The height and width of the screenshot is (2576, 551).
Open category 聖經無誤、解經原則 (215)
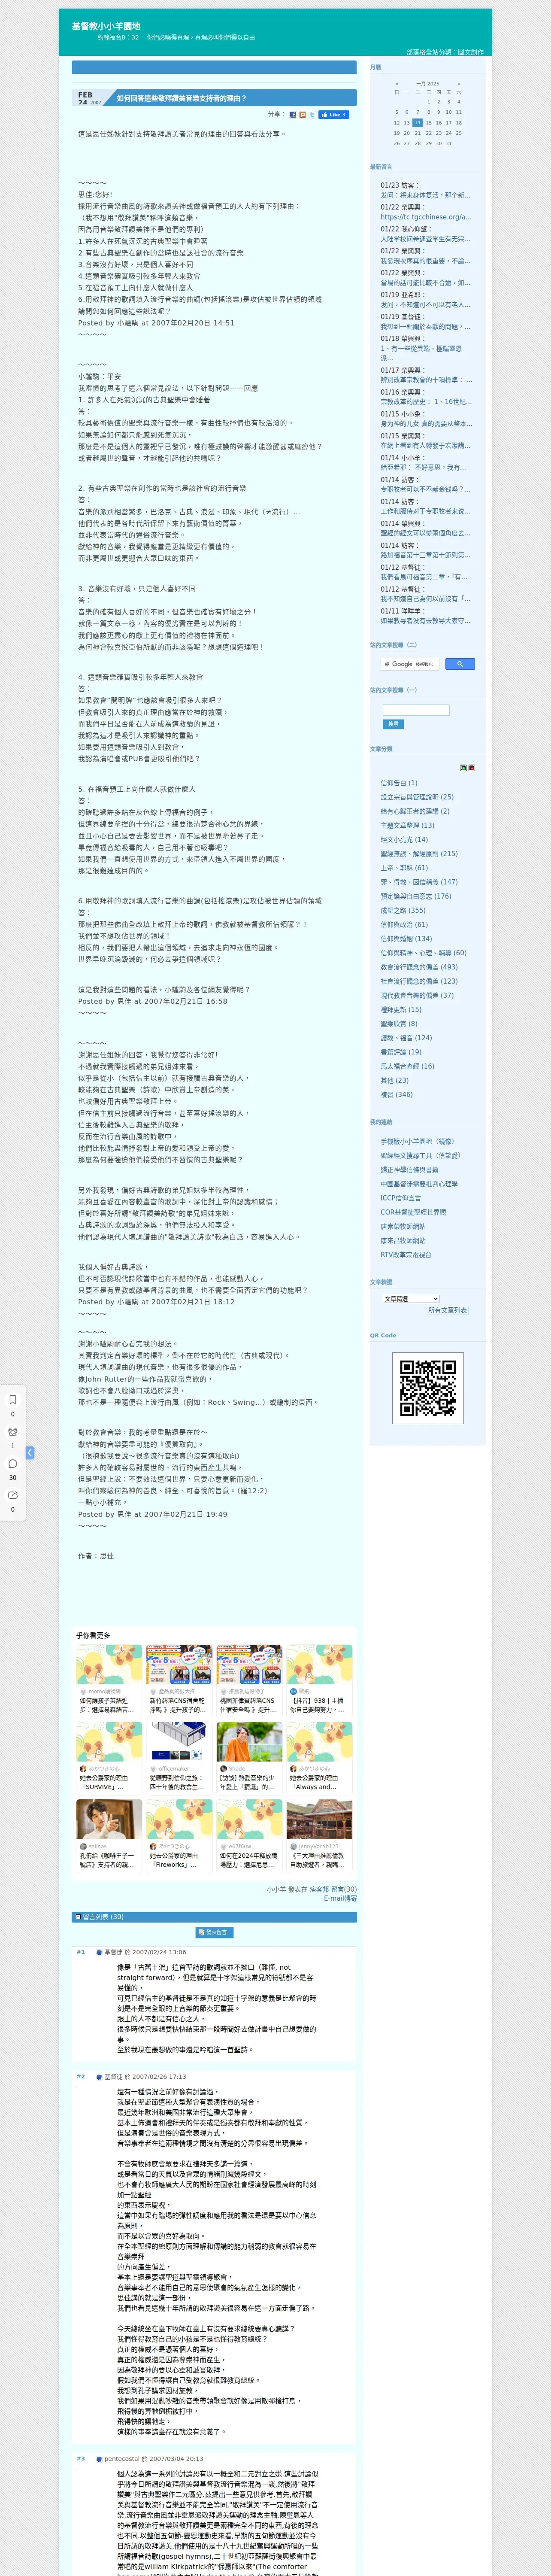(419, 854)
